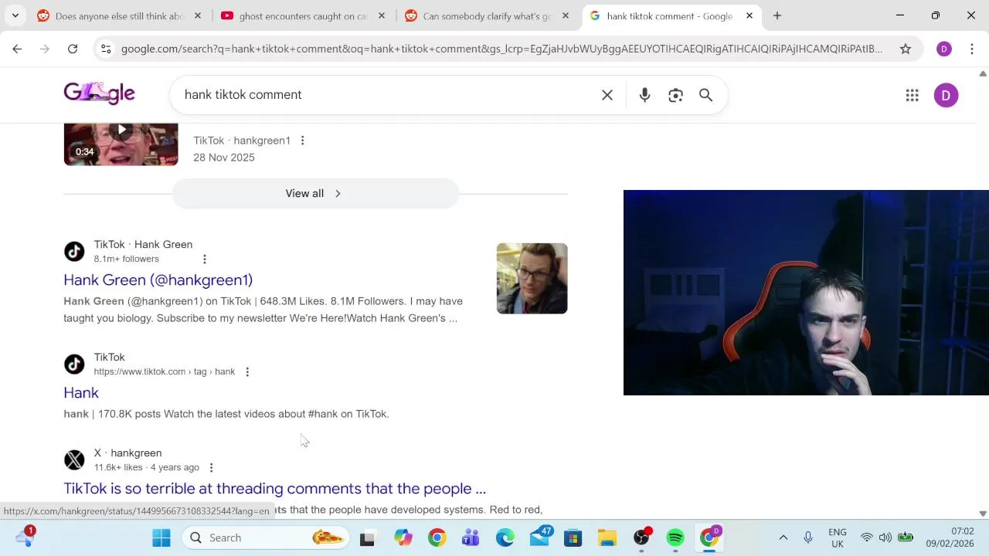989x556 pixels.
Task: Open the first Google Chrome taskbar icon
Action: tap(437, 537)
